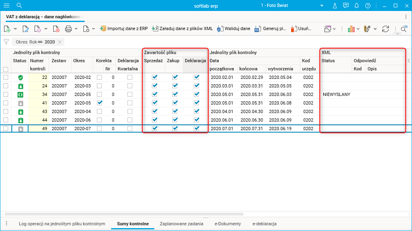Expand the new document dropdown arrow
412x231 pixels.
coord(15,28)
